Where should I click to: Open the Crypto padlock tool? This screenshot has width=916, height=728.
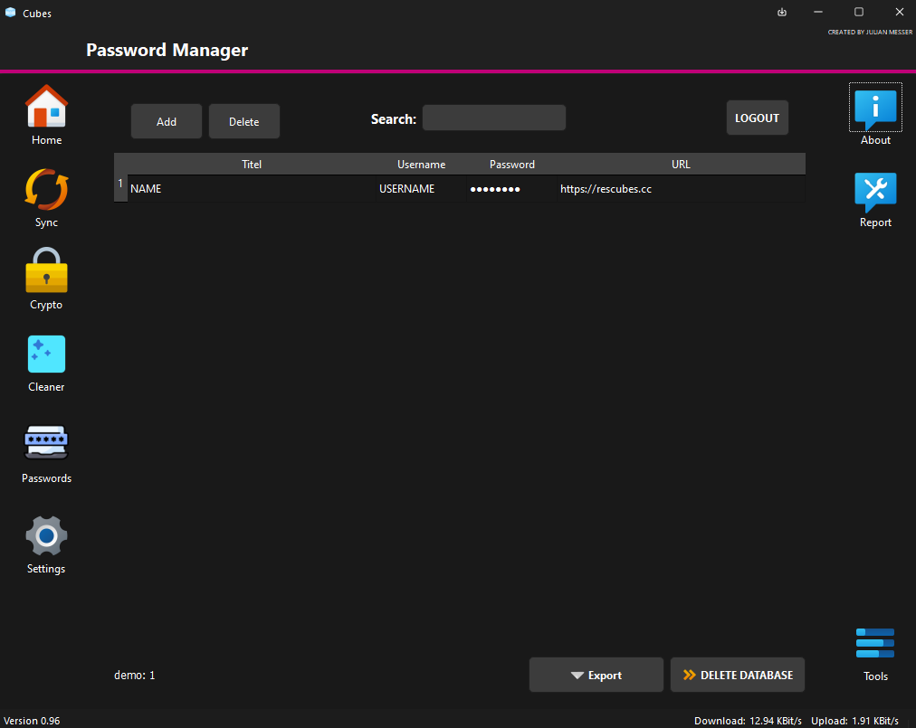(47, 279)
